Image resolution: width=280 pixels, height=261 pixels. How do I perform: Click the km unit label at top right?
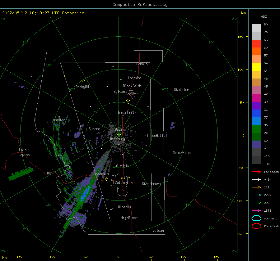coord(243,13)
